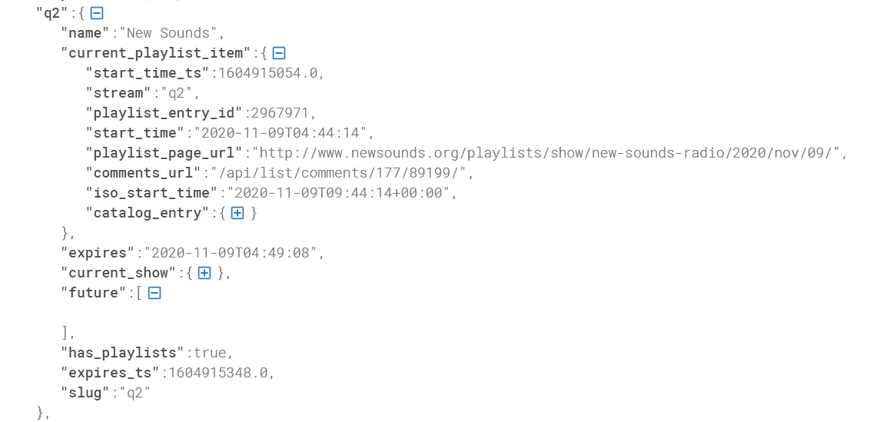This screenshot has width=883, height=422.
Task: Expand the "current_show" object
Action: 204,273
